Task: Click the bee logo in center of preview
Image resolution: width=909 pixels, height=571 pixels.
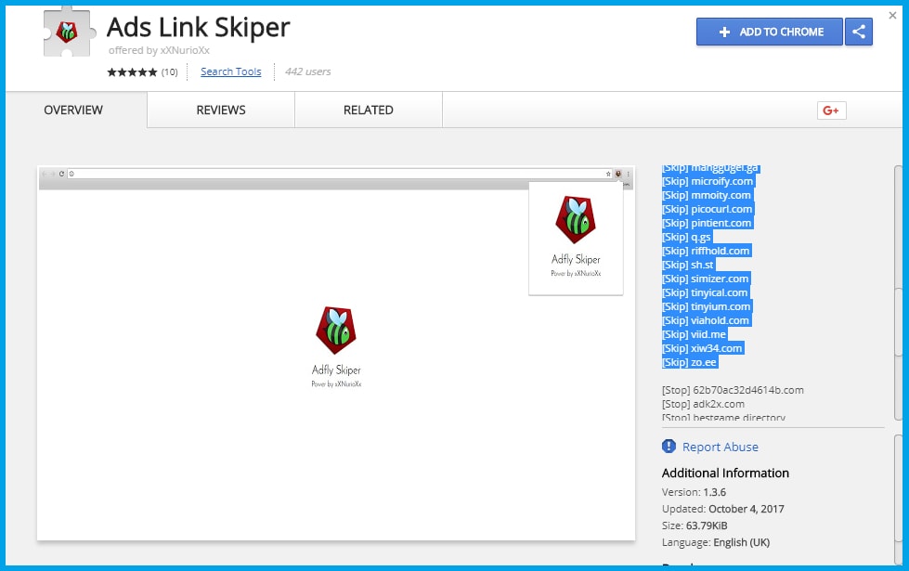Action: click(336, 331)
